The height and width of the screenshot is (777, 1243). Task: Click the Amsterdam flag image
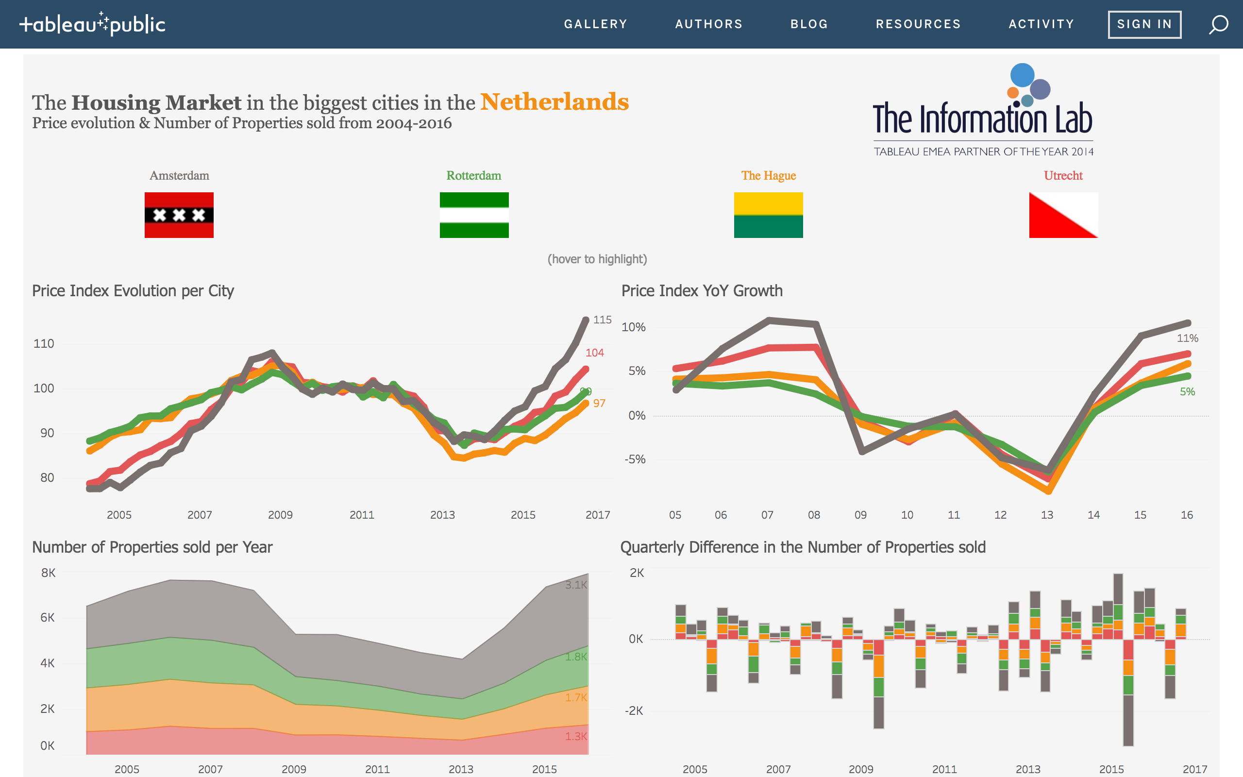(x=179, y=215)
